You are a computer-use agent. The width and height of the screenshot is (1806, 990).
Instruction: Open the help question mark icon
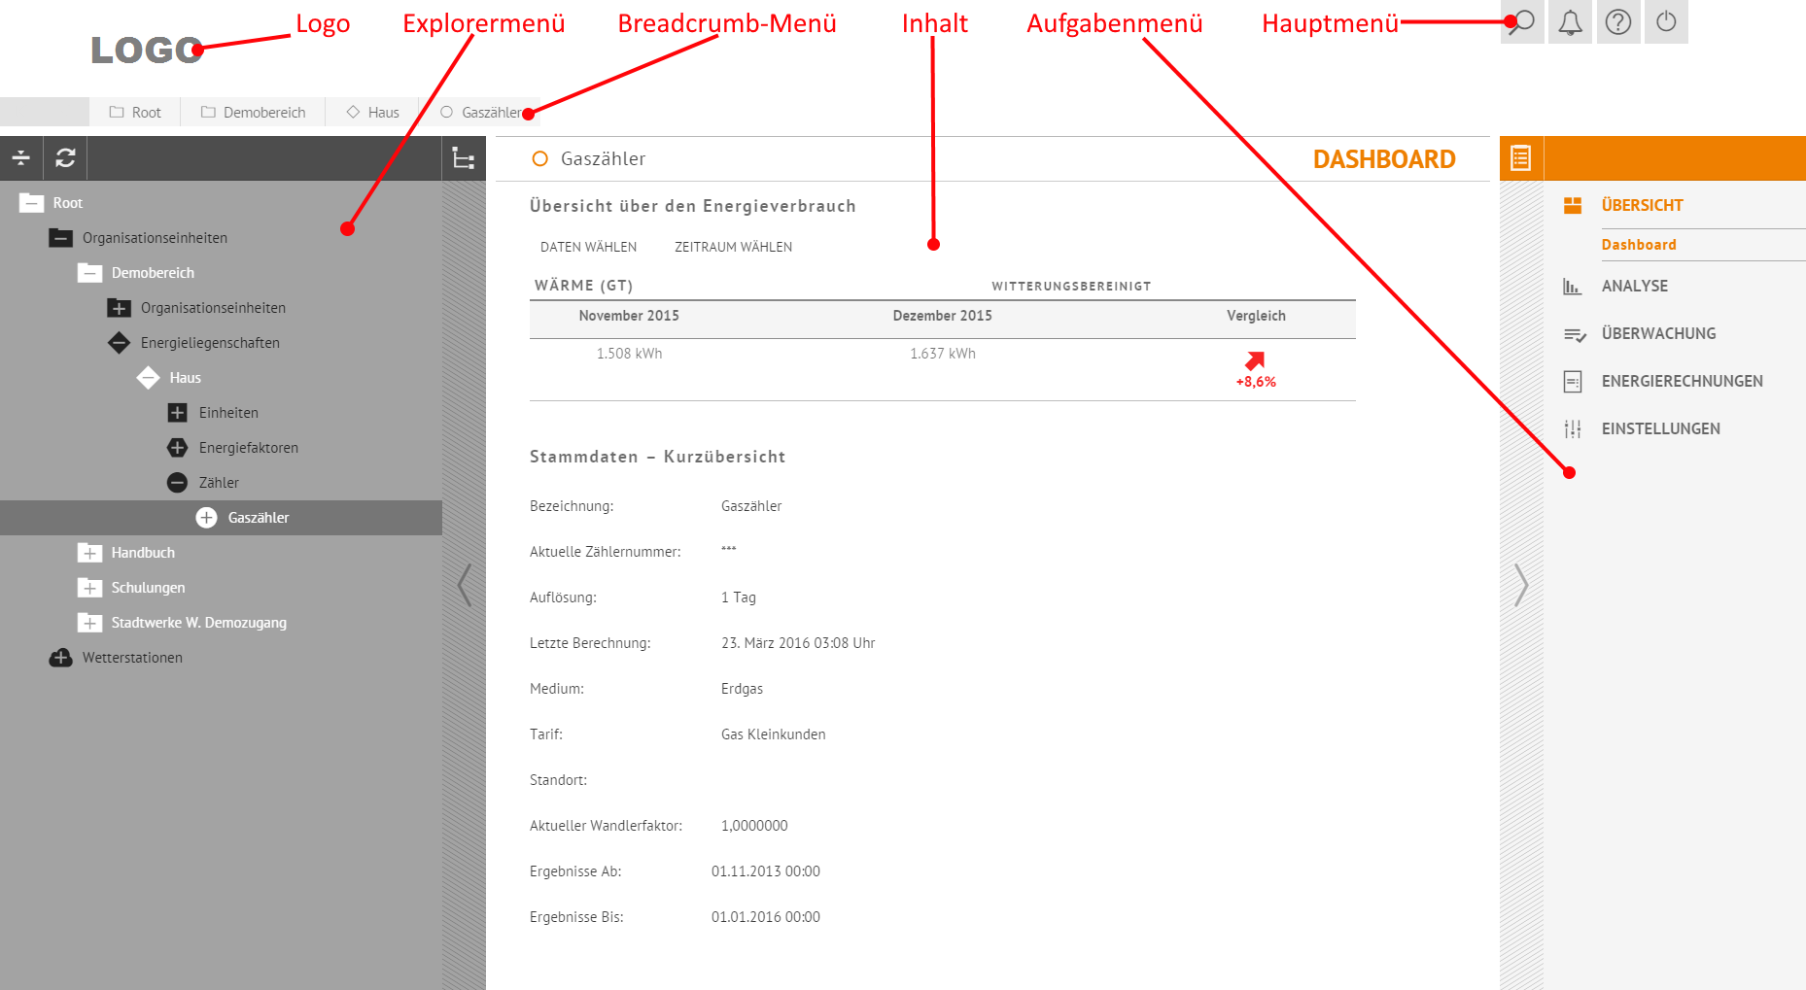click(1618, 21)
